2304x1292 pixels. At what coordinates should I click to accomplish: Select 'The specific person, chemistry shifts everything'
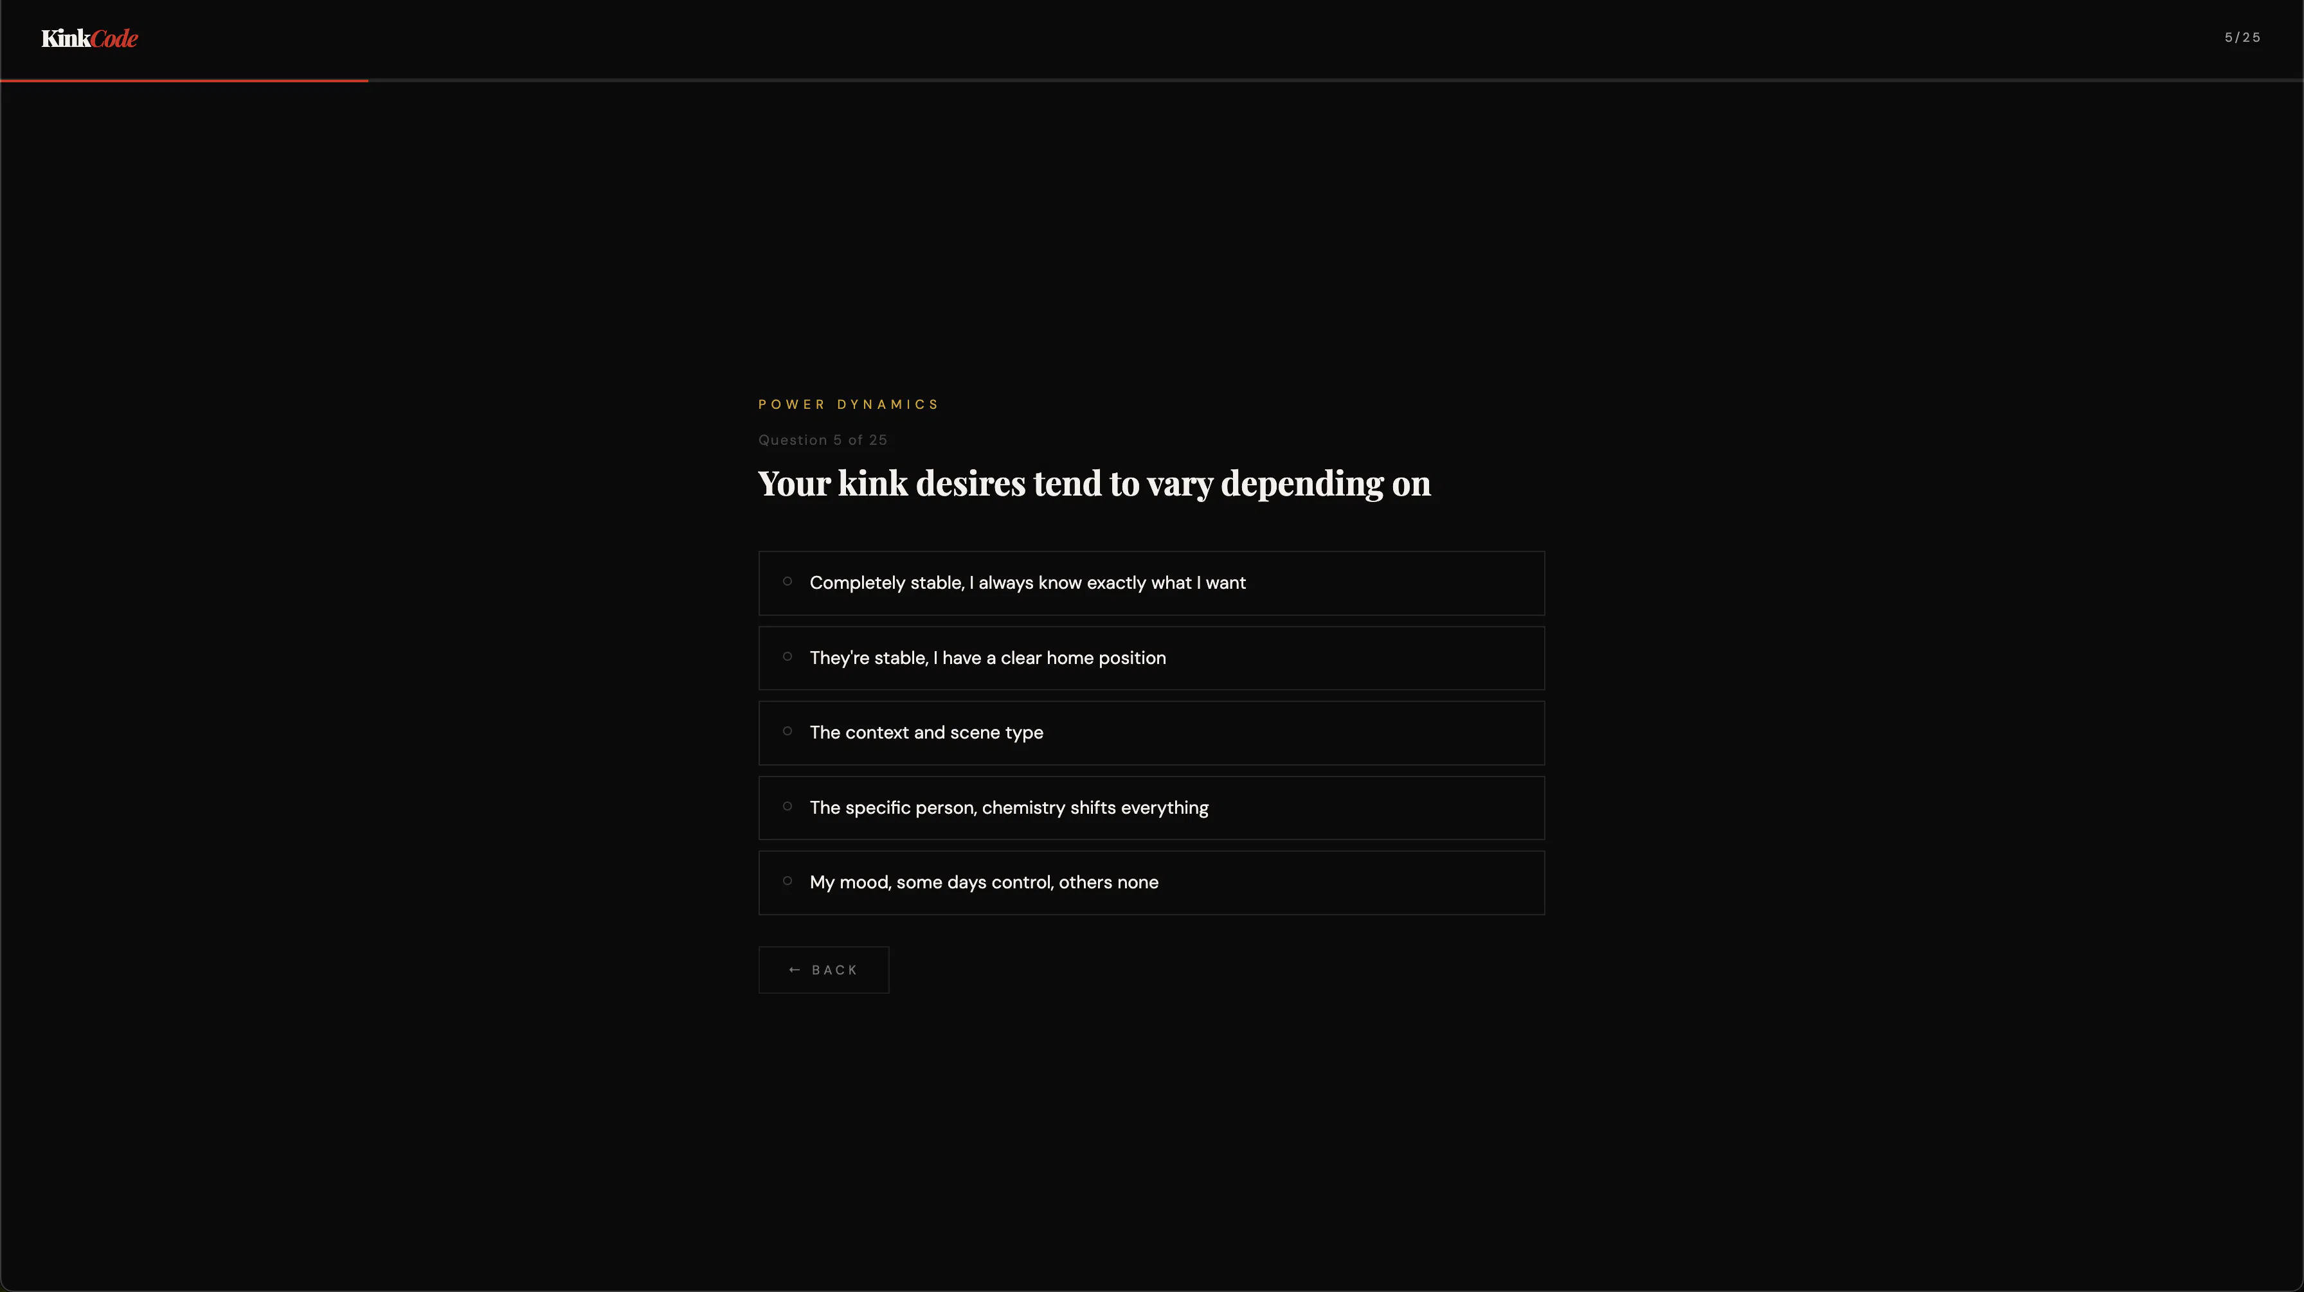point(1151,807)
